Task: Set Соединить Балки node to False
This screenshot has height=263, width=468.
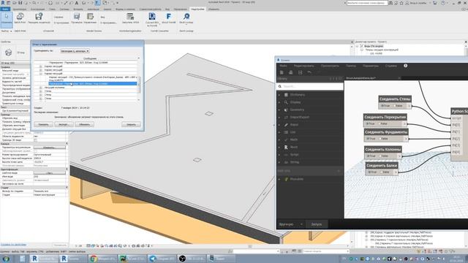Action: [384, 172]
